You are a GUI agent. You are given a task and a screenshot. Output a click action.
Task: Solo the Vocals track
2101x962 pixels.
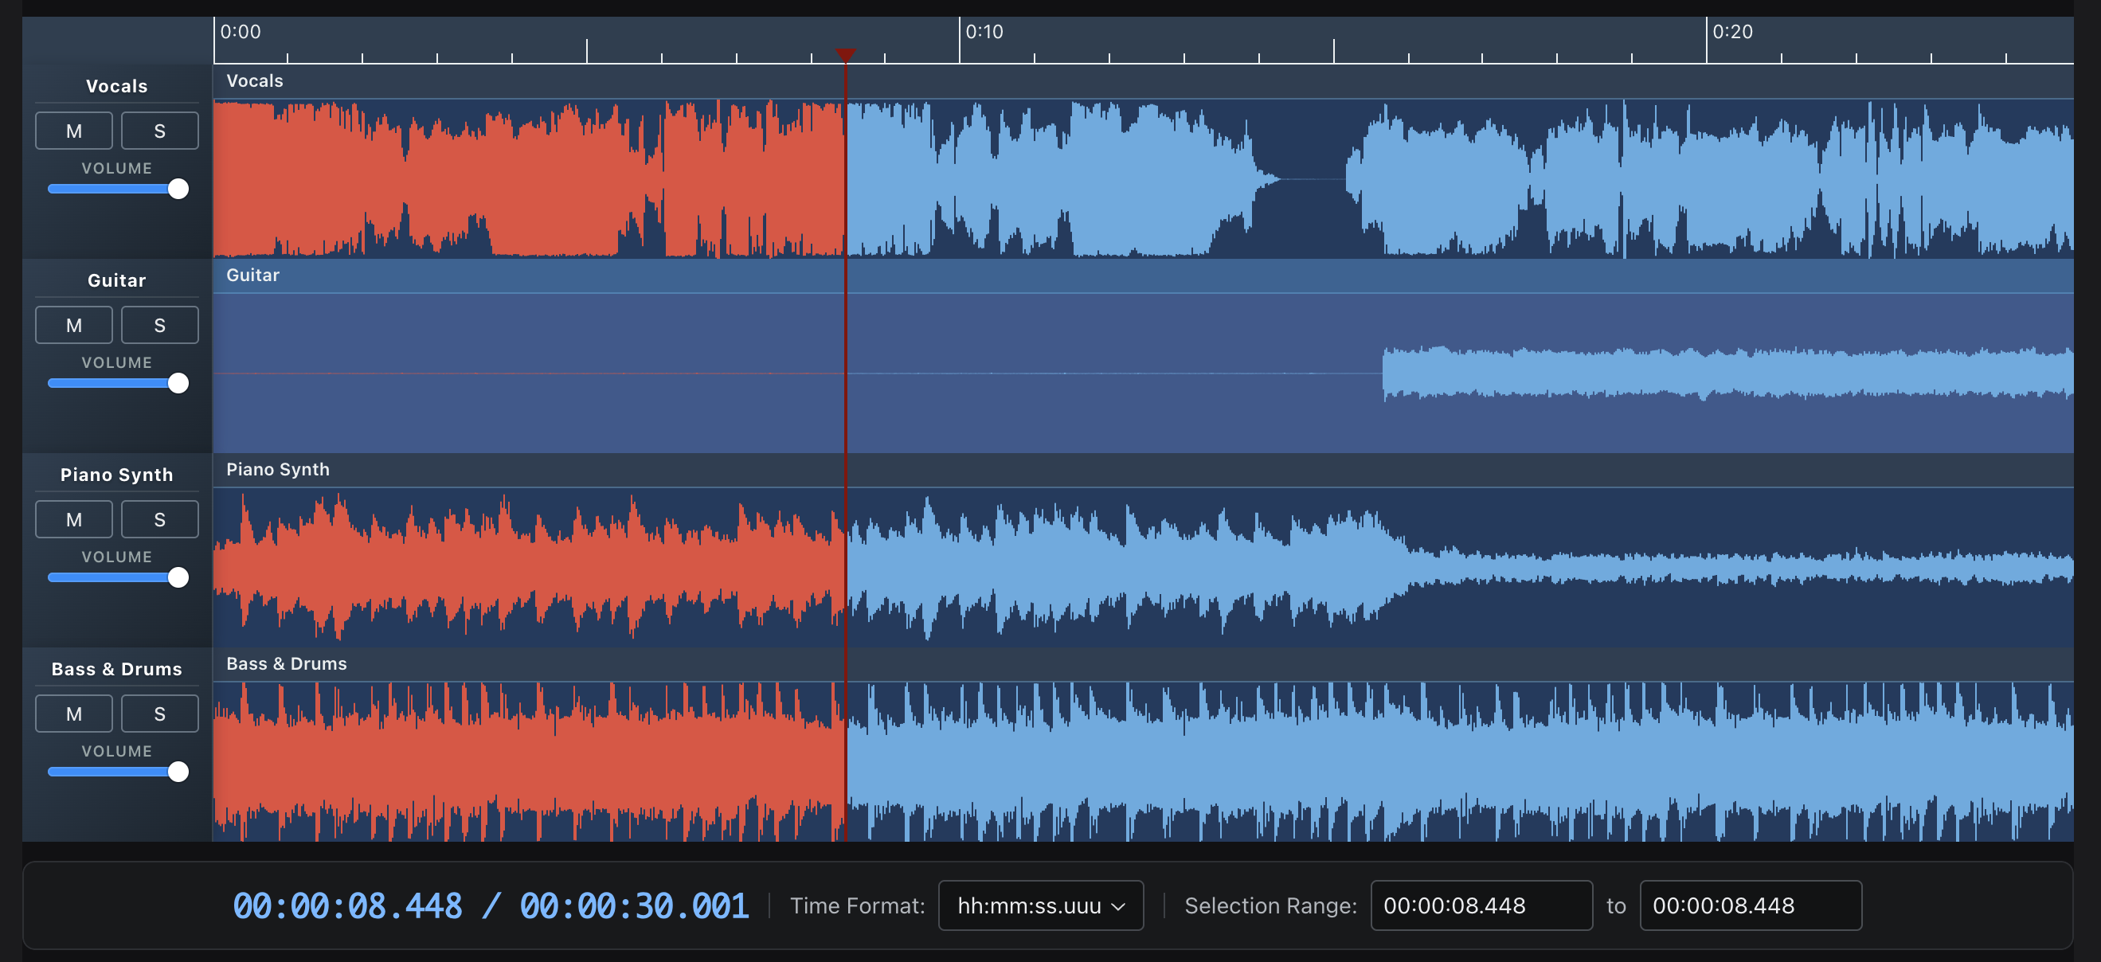(160, 131)
